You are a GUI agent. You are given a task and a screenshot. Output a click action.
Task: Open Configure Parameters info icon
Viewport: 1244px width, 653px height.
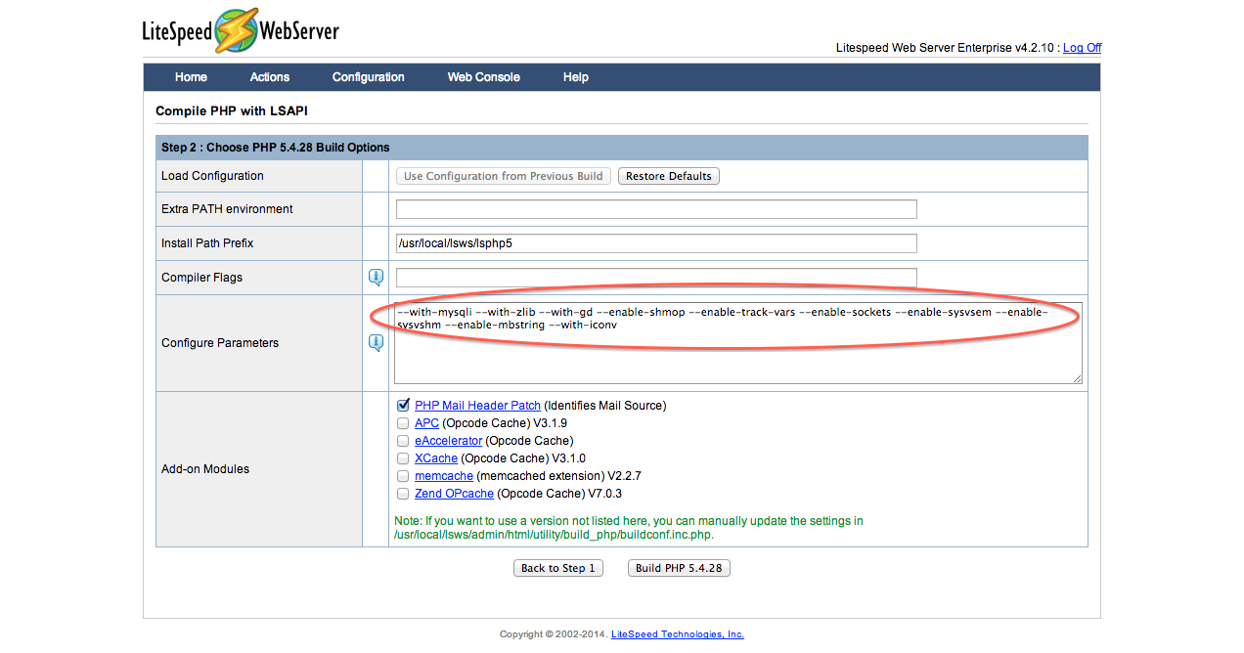[376, 343]
